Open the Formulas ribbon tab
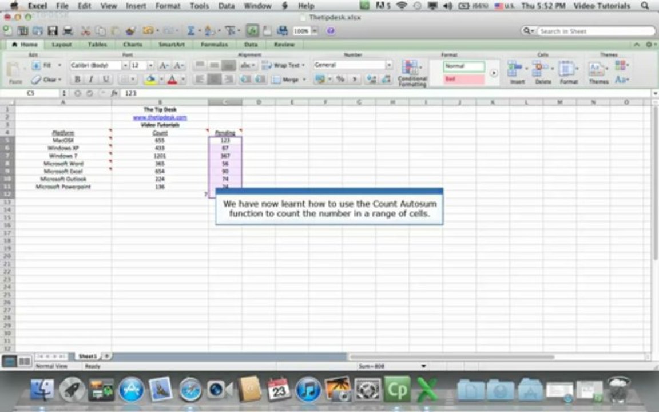Image resolution: width=659 pixels, height=412 pixels. [214, 45]
